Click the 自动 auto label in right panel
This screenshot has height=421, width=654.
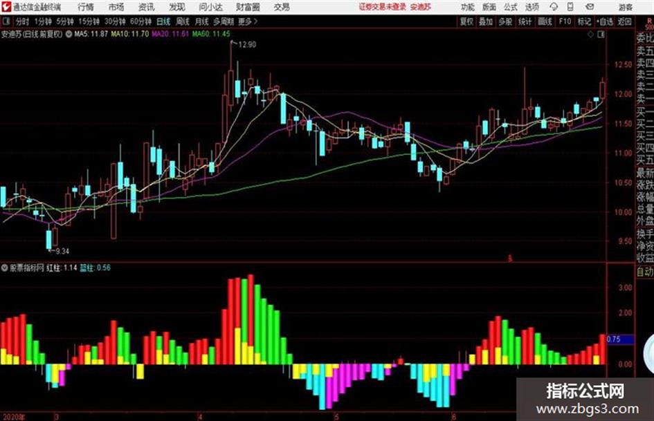pyautogui.click(x=645, y=272)
